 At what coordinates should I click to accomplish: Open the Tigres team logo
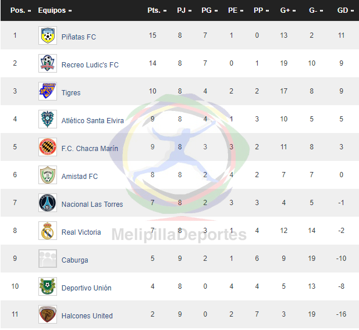(48, 91)
